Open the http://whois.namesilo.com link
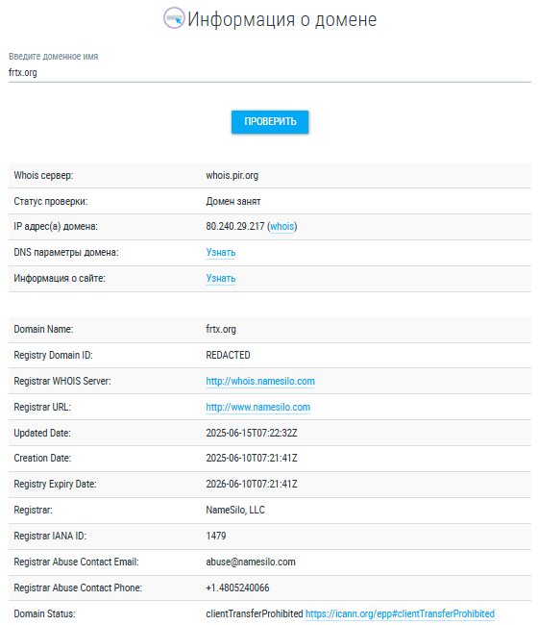Screen dimensions: 538x625 tap(260, 381)
